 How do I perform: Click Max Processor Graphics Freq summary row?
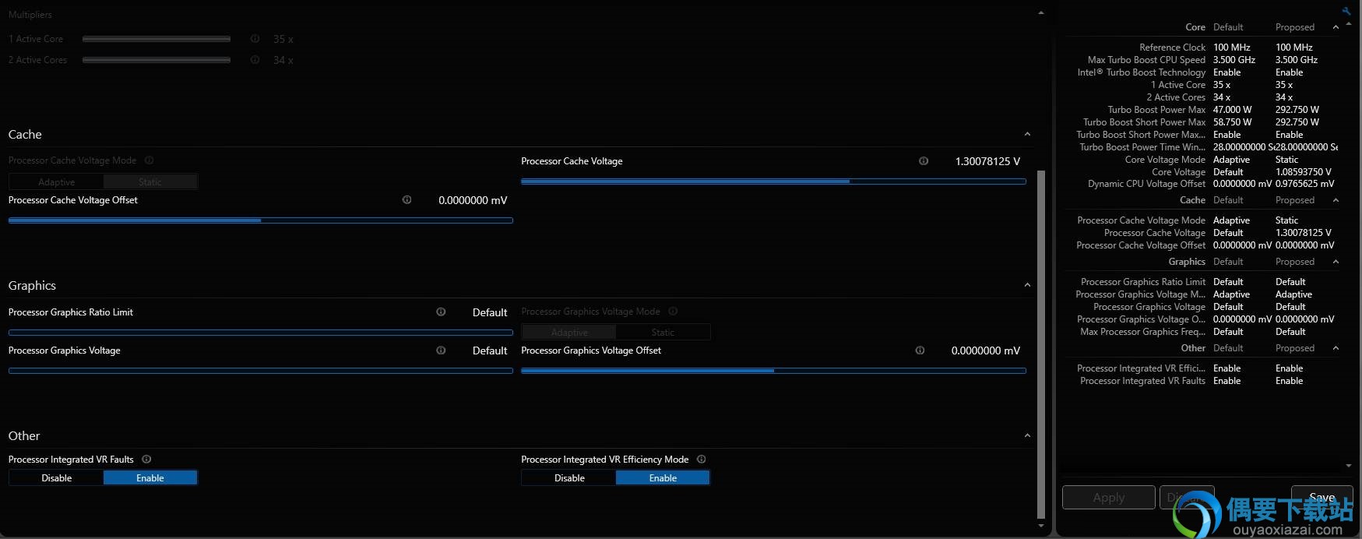[x=1202, y=332]
